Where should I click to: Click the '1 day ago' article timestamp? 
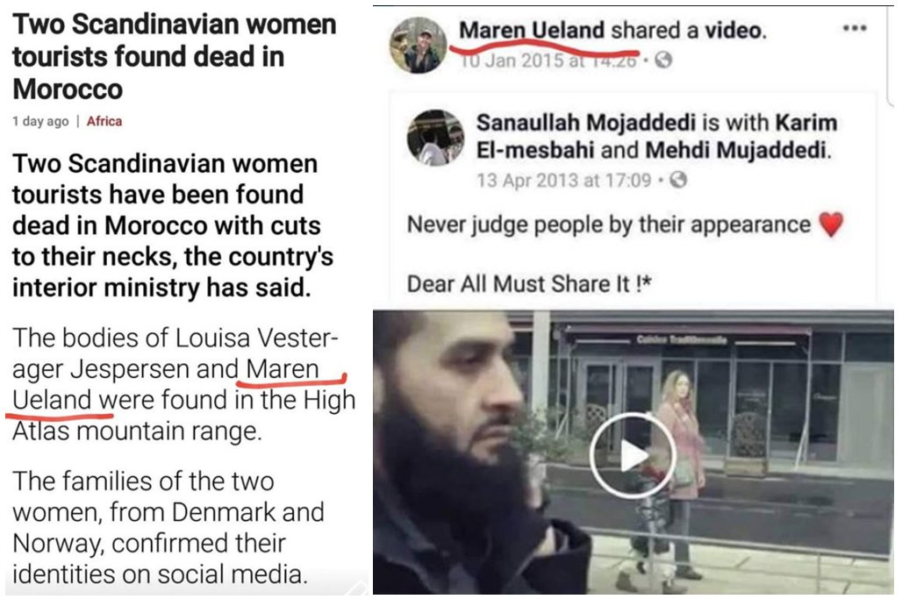(40, 121)
